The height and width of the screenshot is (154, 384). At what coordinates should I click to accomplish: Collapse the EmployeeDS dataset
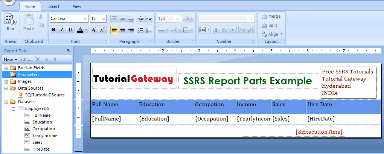tap(13, 108)
